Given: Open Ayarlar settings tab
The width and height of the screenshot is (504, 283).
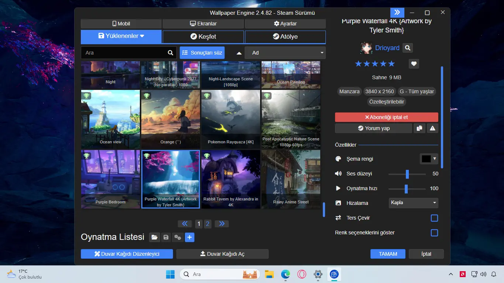Looking at the screenshot, I should [285, 24].
